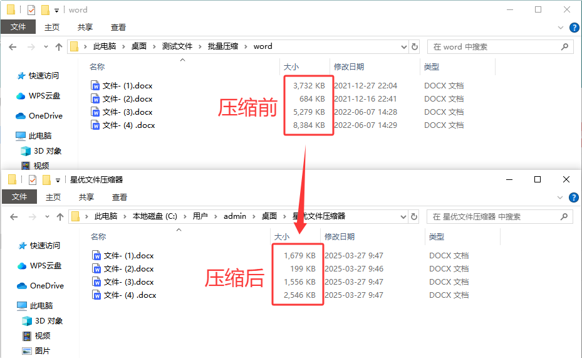Viewport: 582px width, 358px height.
Task: Open recent locations dropdown in the word window
Action: tap(46, 47)
